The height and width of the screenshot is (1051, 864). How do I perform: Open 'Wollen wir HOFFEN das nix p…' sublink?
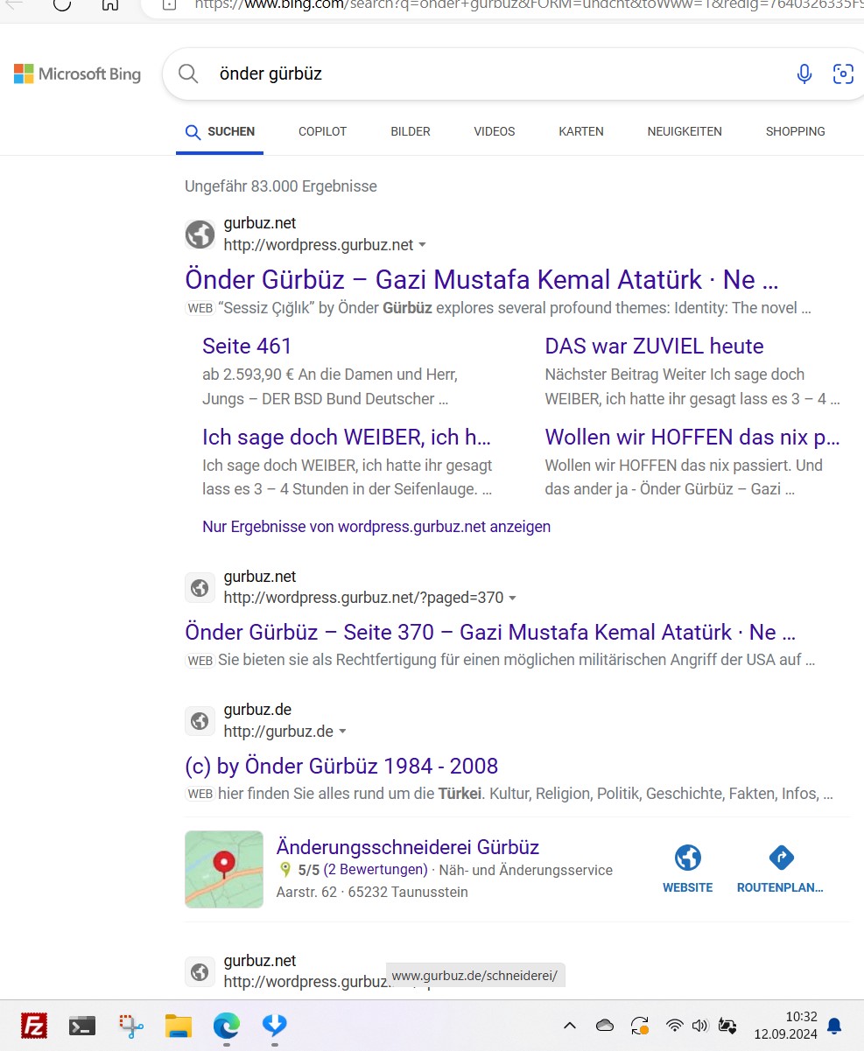(x=692, y=437)
